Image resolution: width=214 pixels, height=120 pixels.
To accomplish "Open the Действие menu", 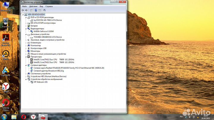I will (x=33, y=7).
